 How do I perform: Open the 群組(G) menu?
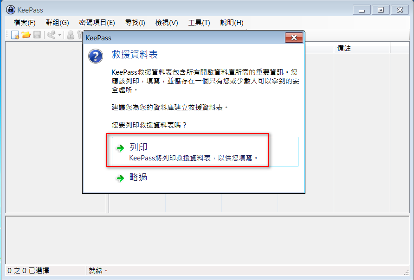pos(57,23)
